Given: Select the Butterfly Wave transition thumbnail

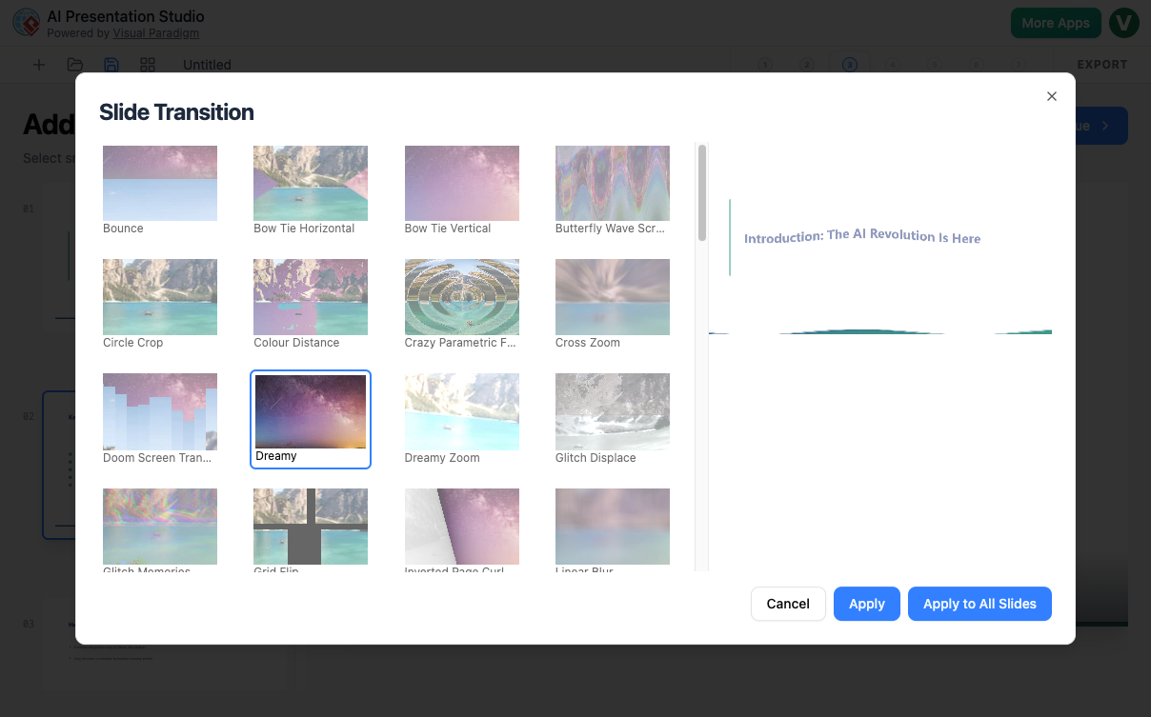Looking at the screenshot, I should 613,183.
